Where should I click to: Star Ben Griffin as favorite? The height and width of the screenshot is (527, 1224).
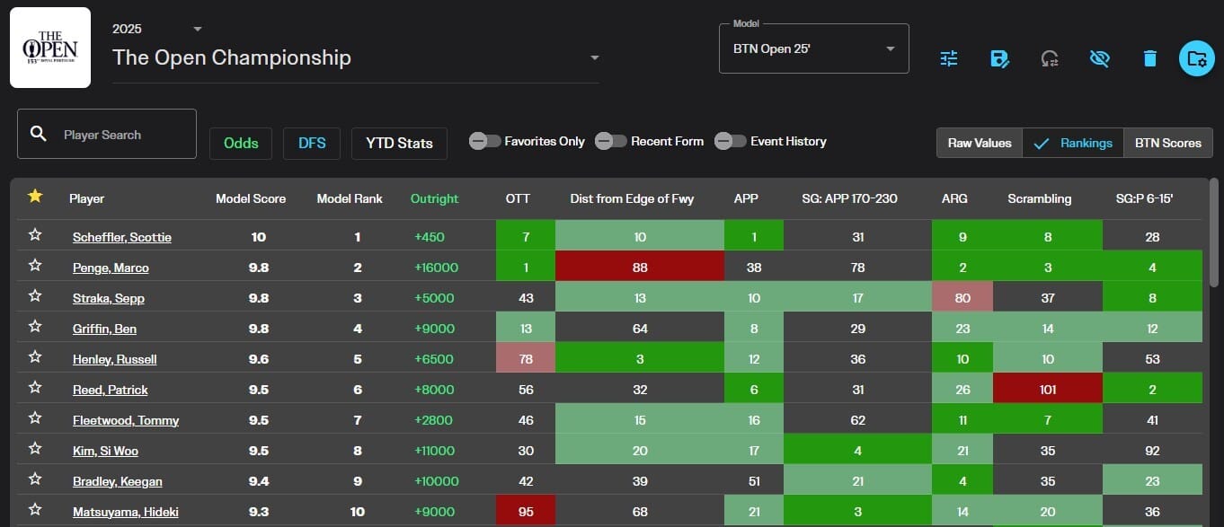click(35, 327)
